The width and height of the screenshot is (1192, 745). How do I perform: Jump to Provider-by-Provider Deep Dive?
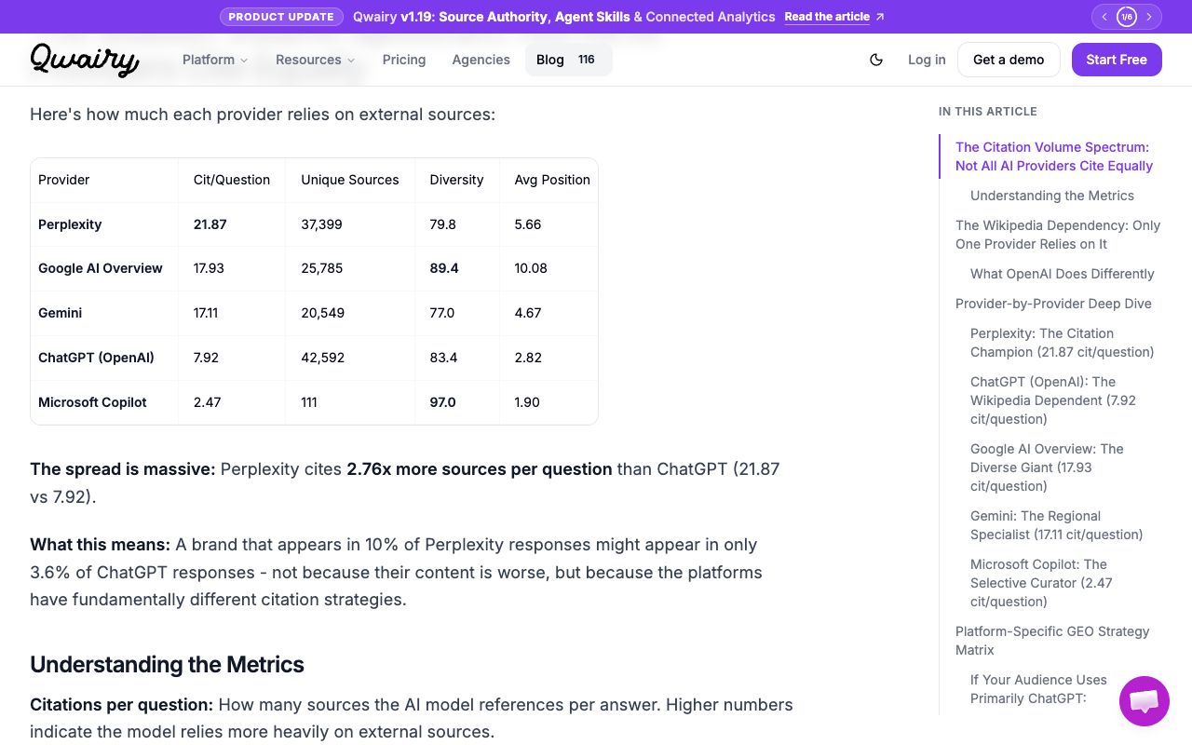[x=1053, y=304]
